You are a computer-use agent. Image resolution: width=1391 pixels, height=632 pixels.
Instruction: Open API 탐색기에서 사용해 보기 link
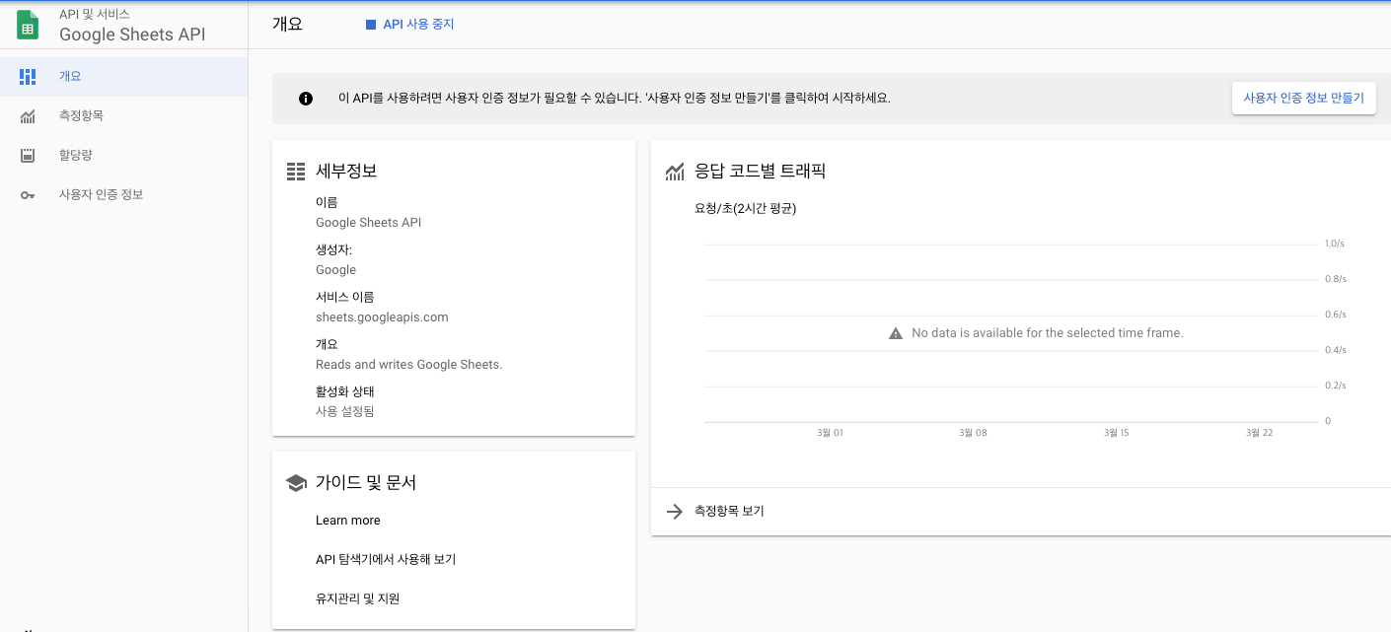pyautogui.click(x=386, y=559)
